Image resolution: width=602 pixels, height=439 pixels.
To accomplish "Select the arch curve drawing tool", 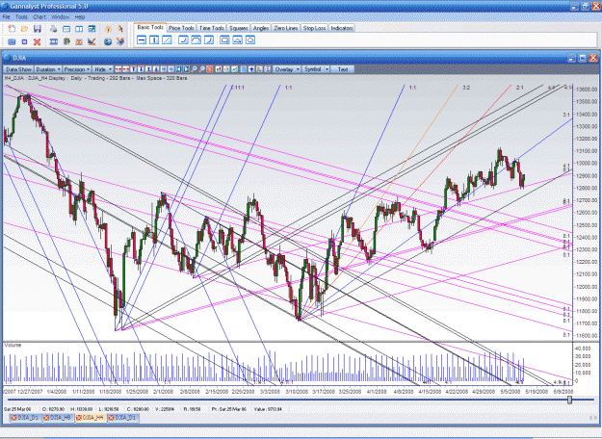I will click(196, 39).
